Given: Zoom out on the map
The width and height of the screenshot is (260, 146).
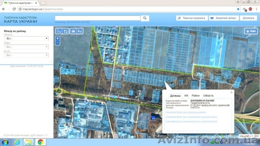Looking at the screenshot, I should click(x=58, y=43).
